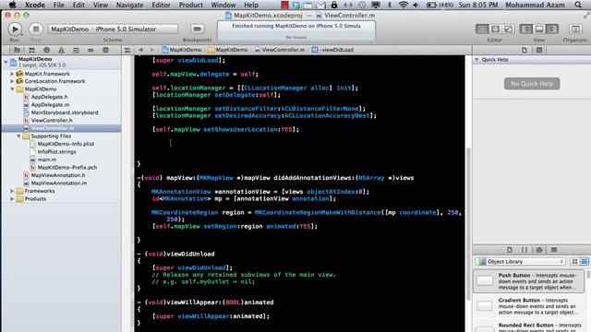Collapse the Quick Help section
The height and width of the screenshot is (332, 591).
476,60
